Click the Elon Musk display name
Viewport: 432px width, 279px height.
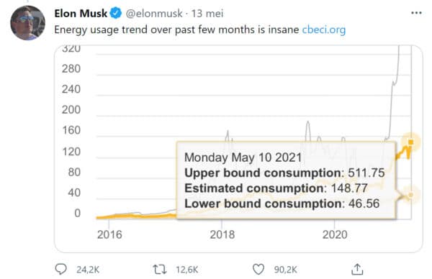coord(81,13)
